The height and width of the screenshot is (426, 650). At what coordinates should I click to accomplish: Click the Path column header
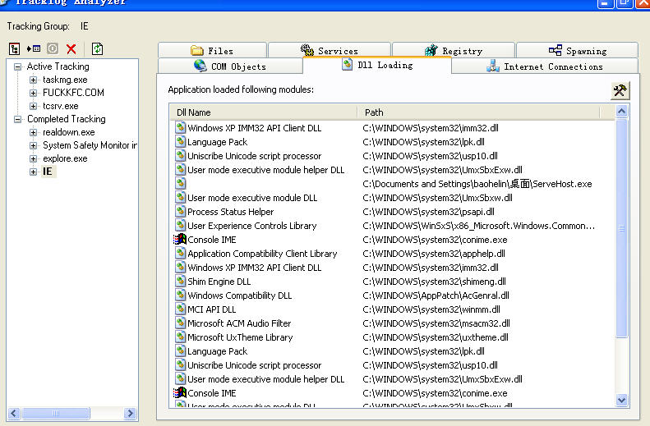(485, 112)
